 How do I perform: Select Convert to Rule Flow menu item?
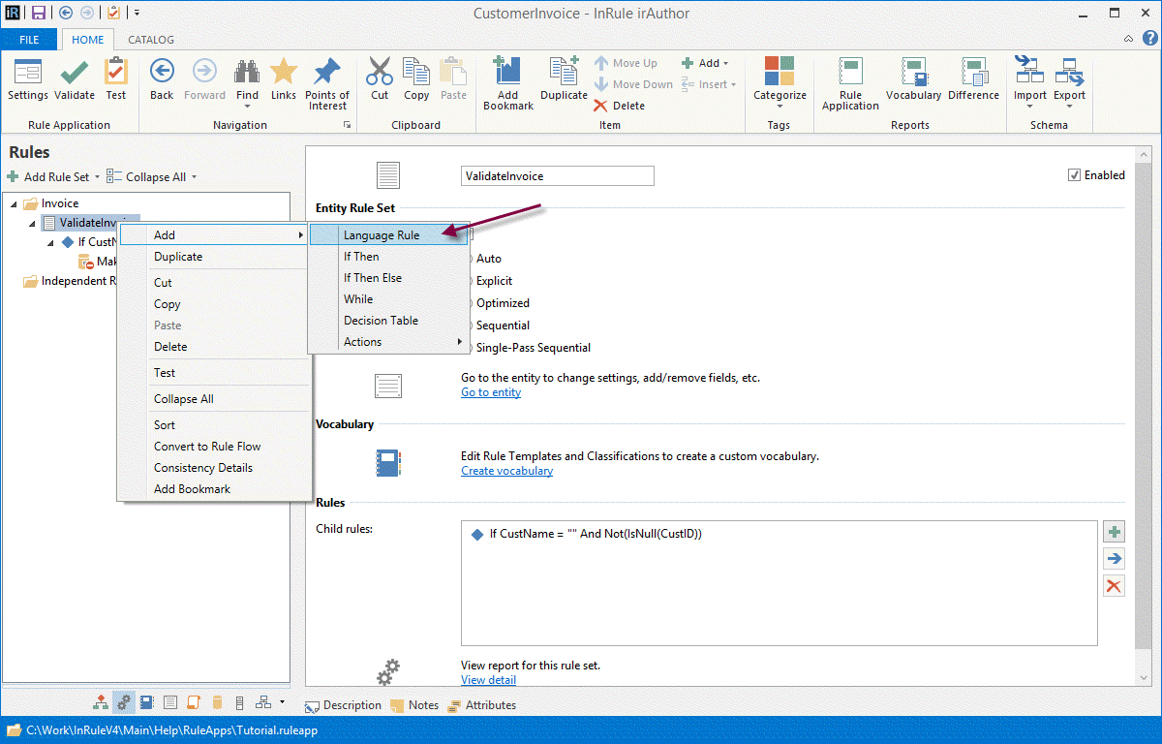(x=207, y=447)
